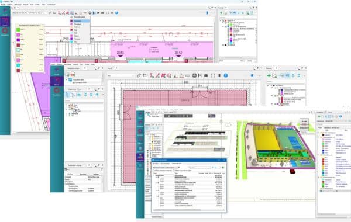
Task: Select the highlighted purple module in back window sidebar
Action: (x=5, y=22)
